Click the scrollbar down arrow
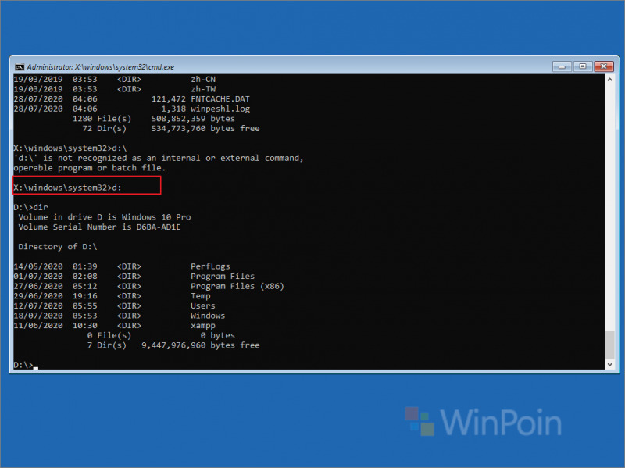Viewport: 625px width, 468px height. [x=609, y=364]
